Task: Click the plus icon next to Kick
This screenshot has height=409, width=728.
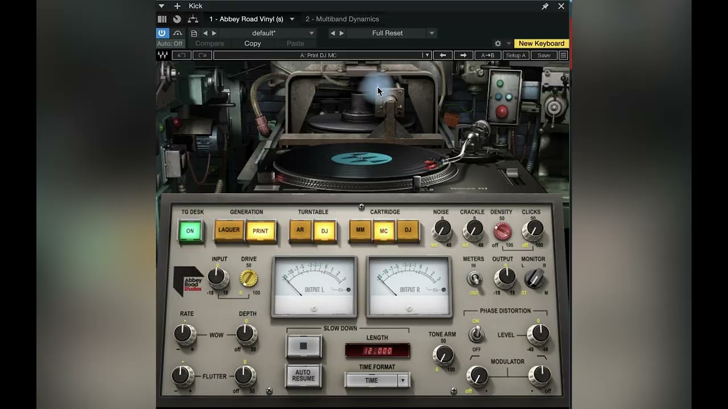Action: (177, 6)
